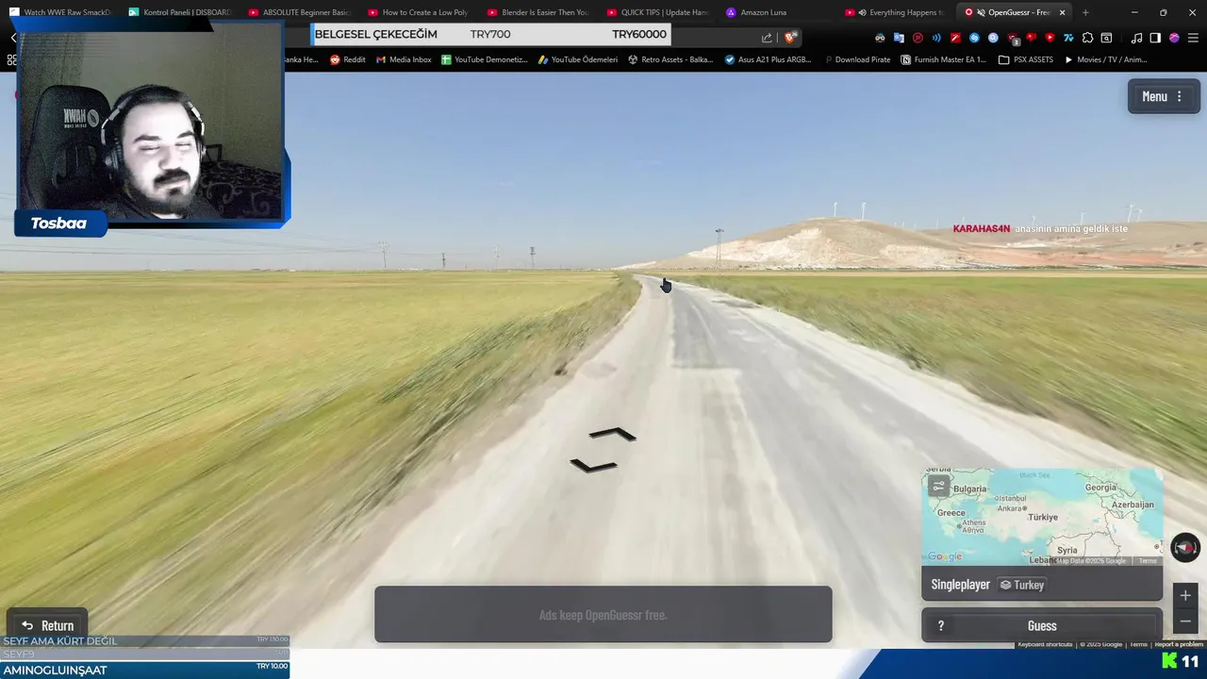Viewport: 1207px width, 679px height.
Task: Unmute the OpenGuessr tab speaker icon
Action: click(x=981, y=12)
